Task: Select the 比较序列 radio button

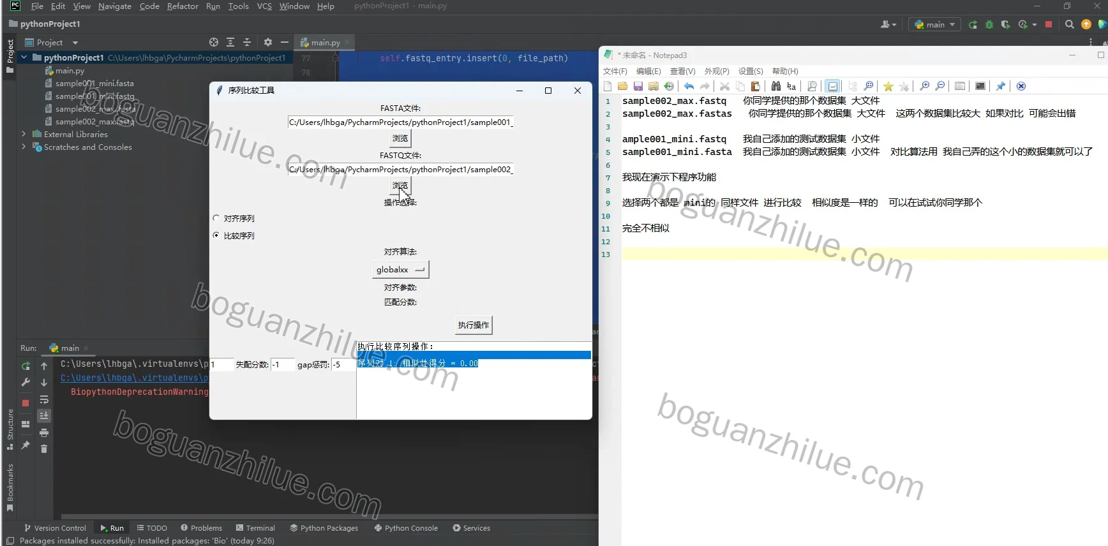Action: (x=216, y=235)
